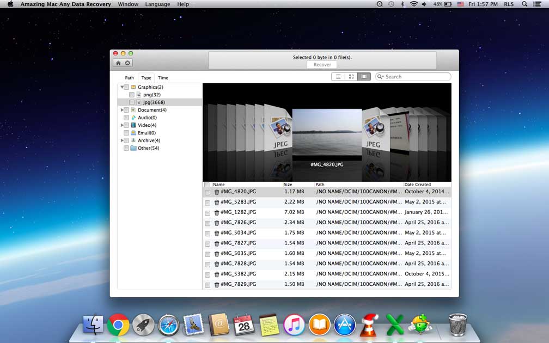Switch to list view mode
Screen dimensions: 549x343
coord(338,77)
